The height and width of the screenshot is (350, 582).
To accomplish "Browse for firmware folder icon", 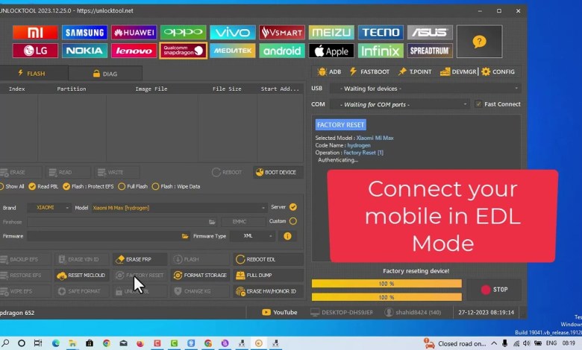I will [x=185, y=236].
